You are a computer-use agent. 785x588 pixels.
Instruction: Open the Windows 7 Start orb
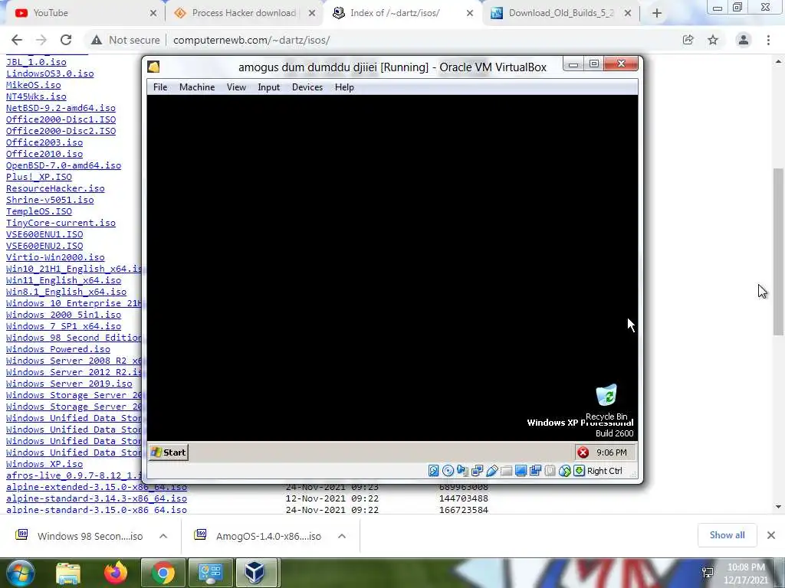point(19,573)
